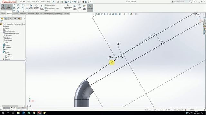Switch to the Evaluate tab
Image resolution: width=206 pixels, height=115 pixels.
[66, 14]
